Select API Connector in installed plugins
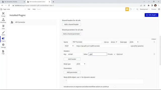Screen dimensions: 161x90 point(33,22)
